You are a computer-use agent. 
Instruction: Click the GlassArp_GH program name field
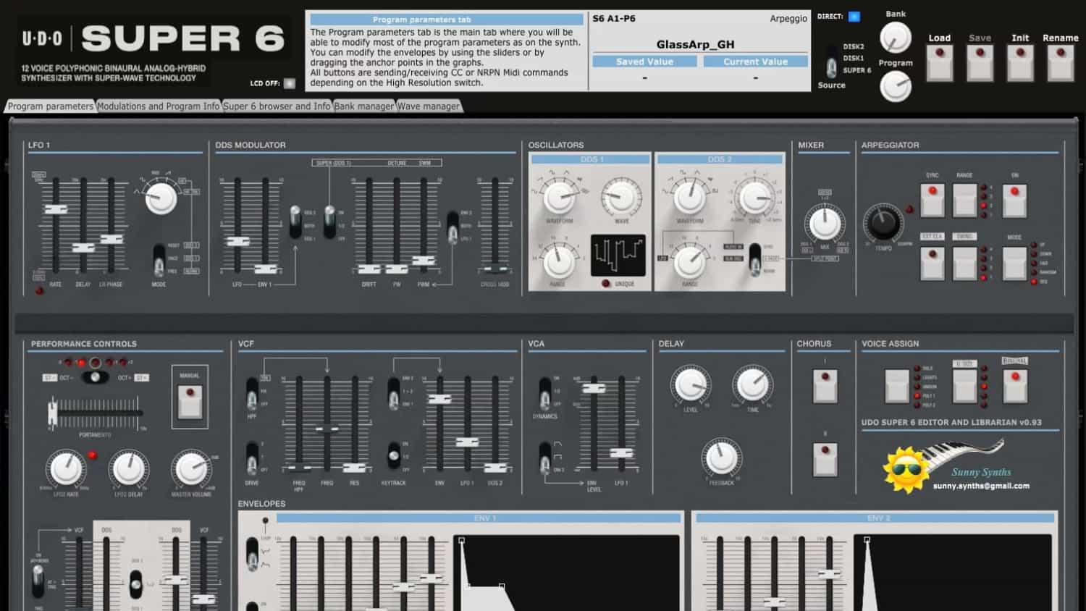tap(695, 44)
